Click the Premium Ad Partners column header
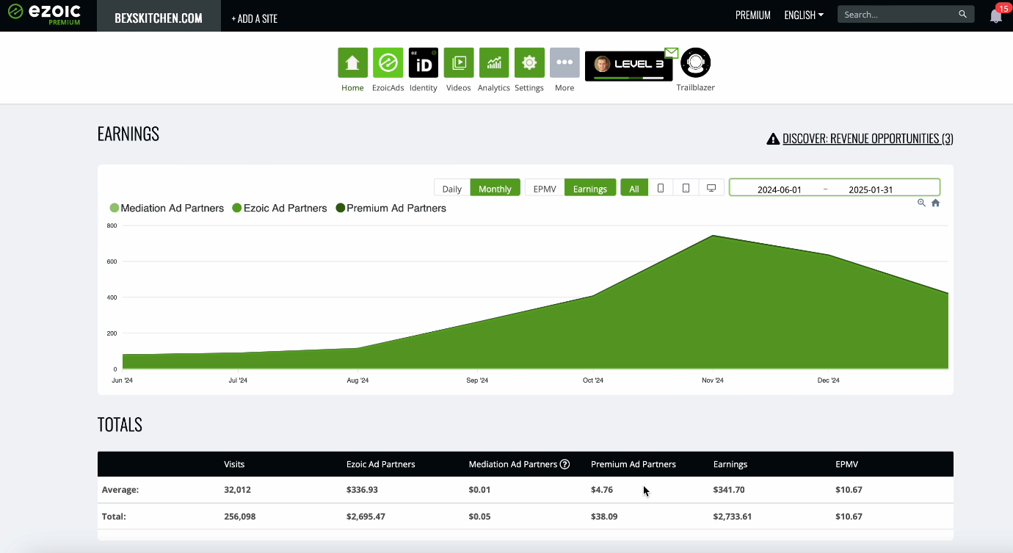Image resolution: width=1013 pixels, height=553 pixels. [x=633, y=464]
